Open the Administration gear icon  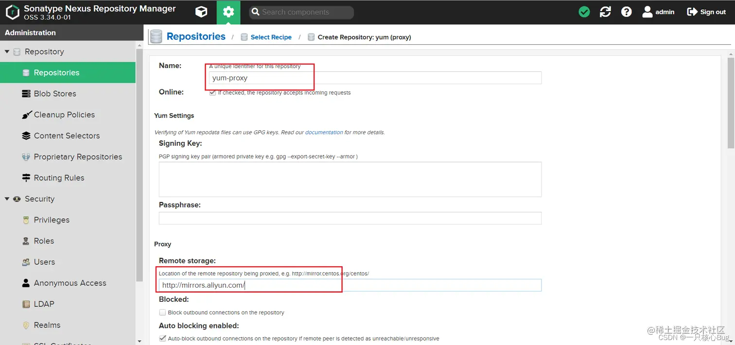[228, 12]
